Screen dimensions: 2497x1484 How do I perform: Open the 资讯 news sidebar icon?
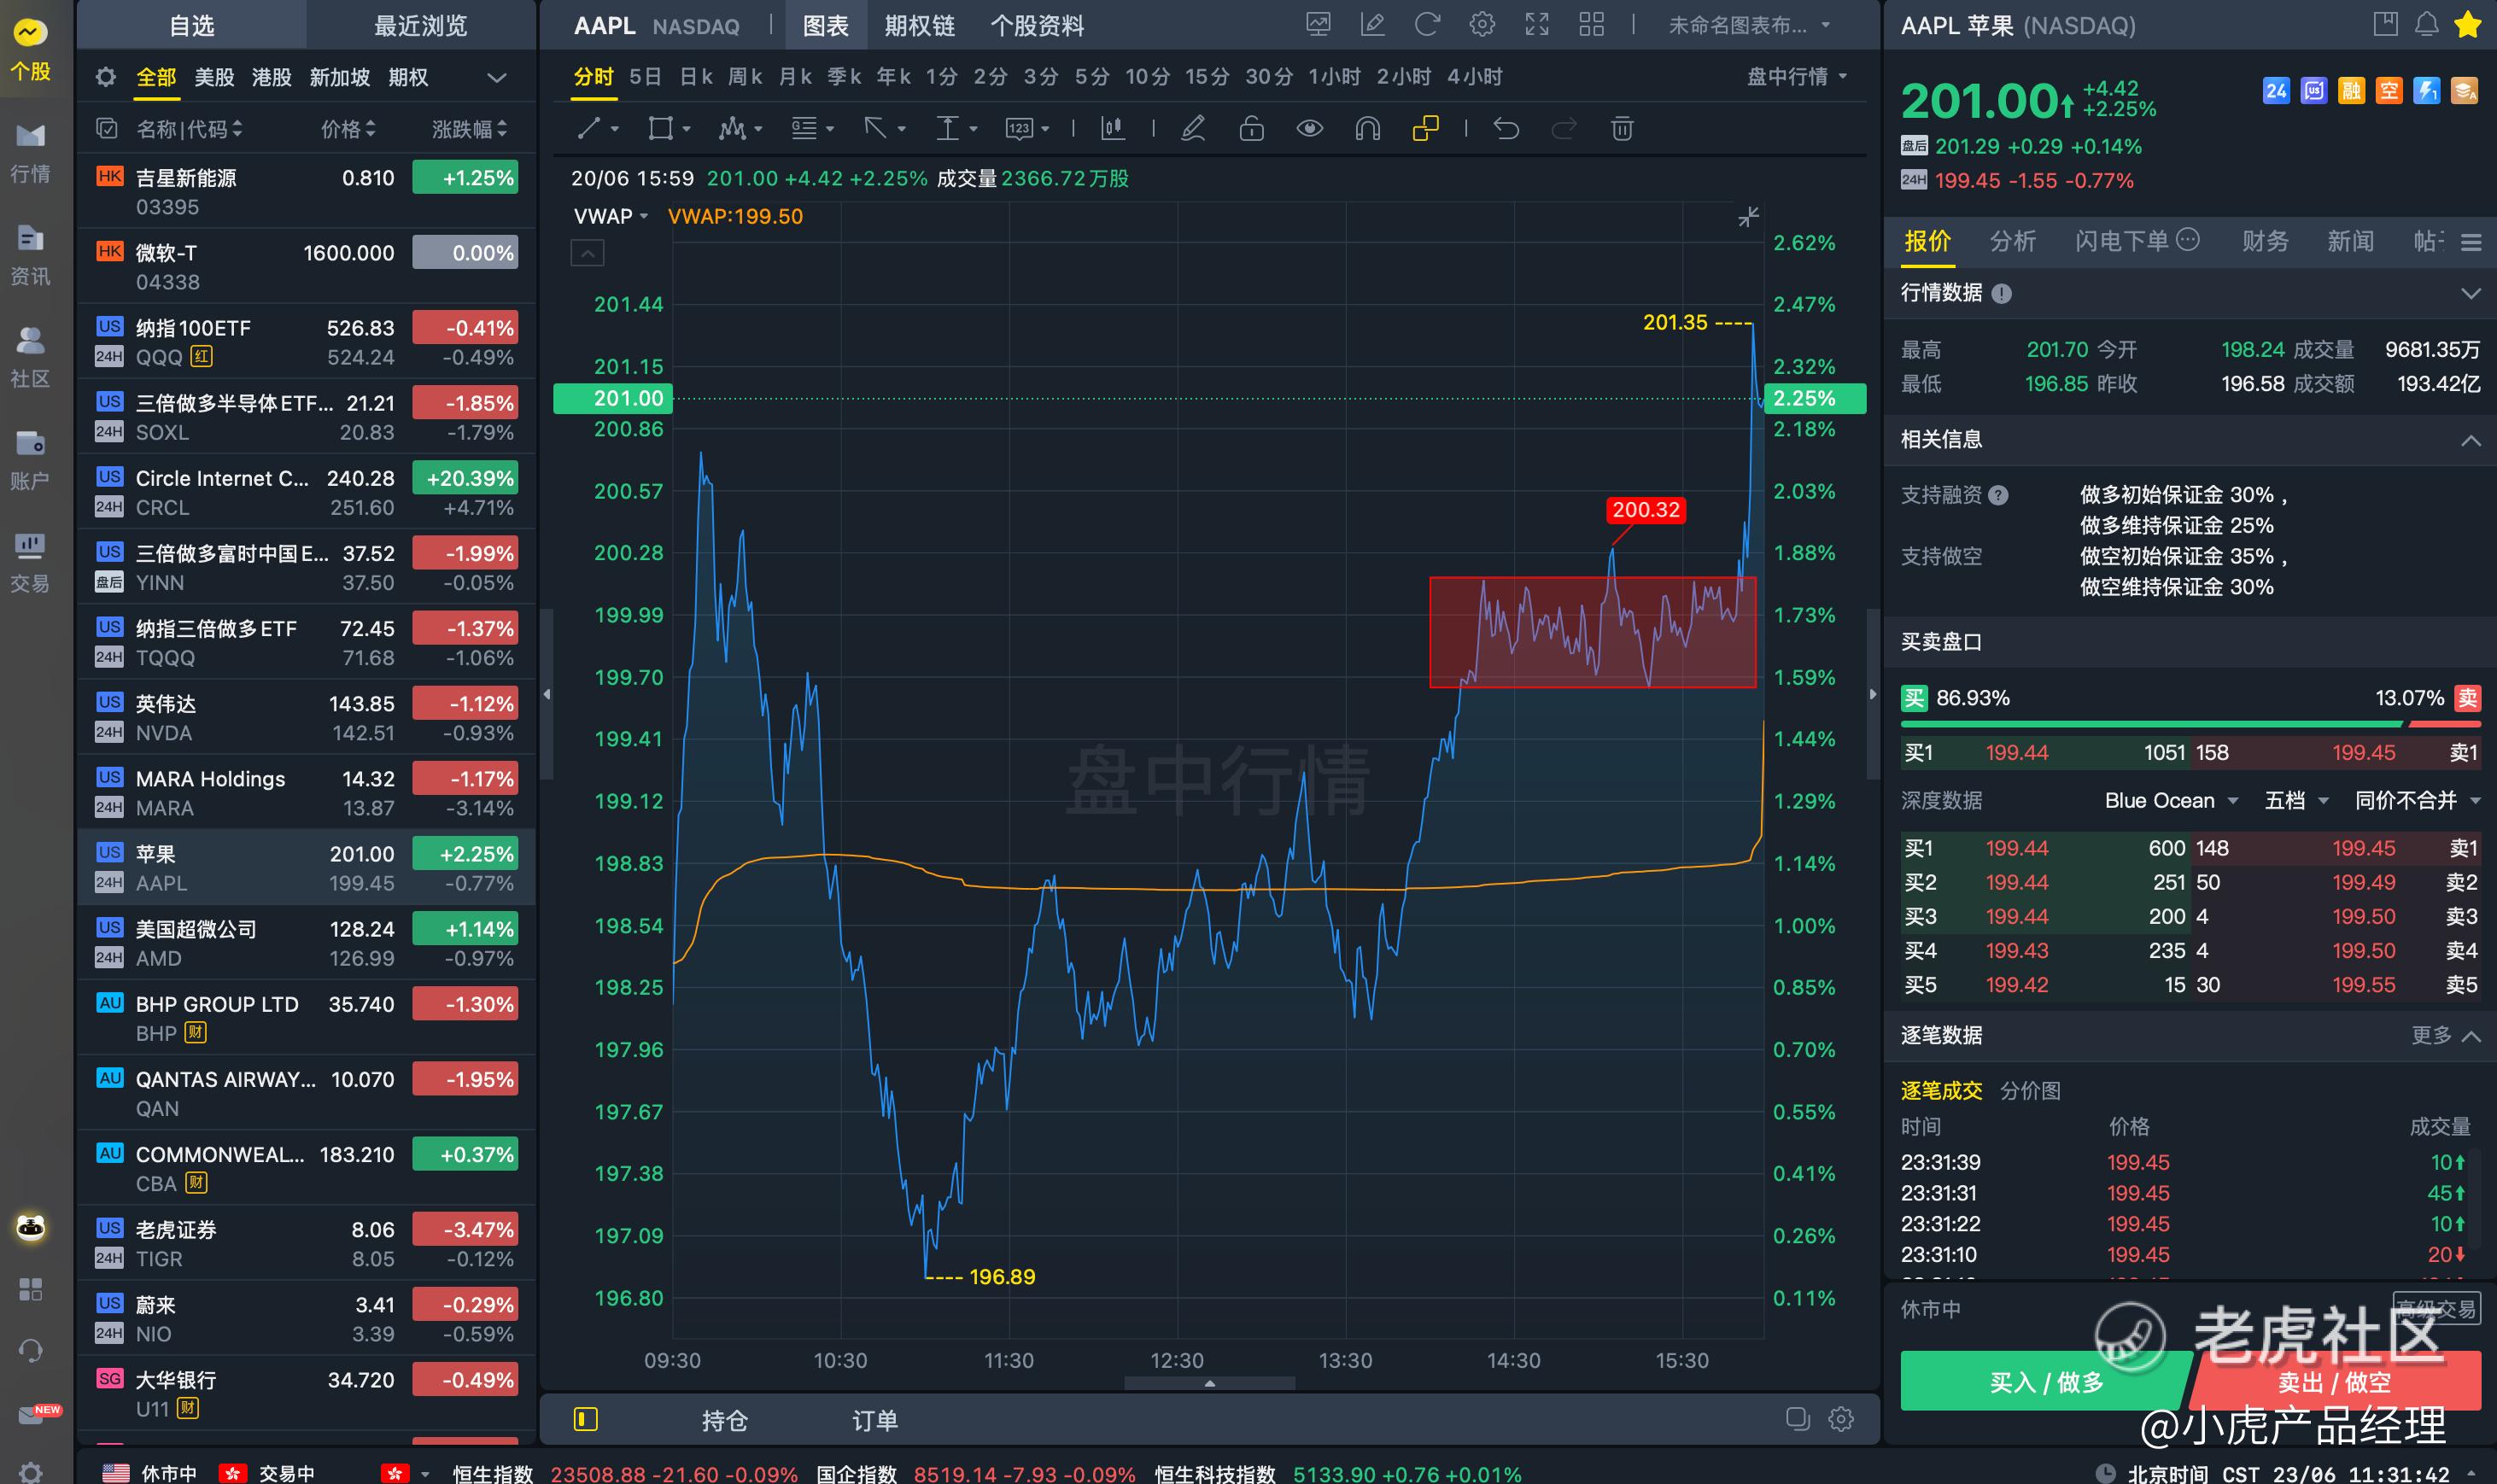[30, 256]
